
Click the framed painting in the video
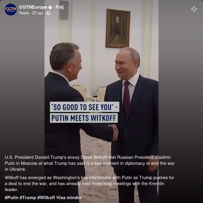[118, 28]
